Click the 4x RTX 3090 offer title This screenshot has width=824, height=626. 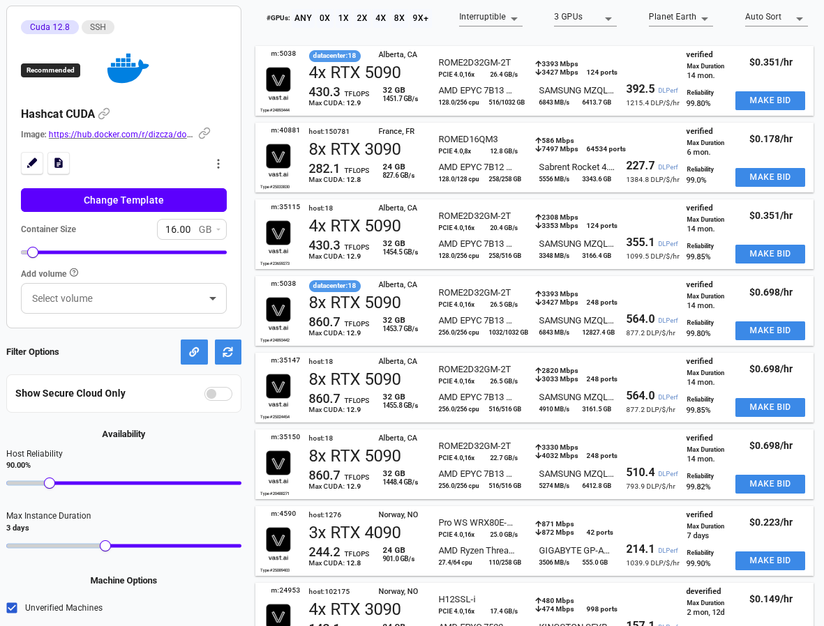point(354,609)
